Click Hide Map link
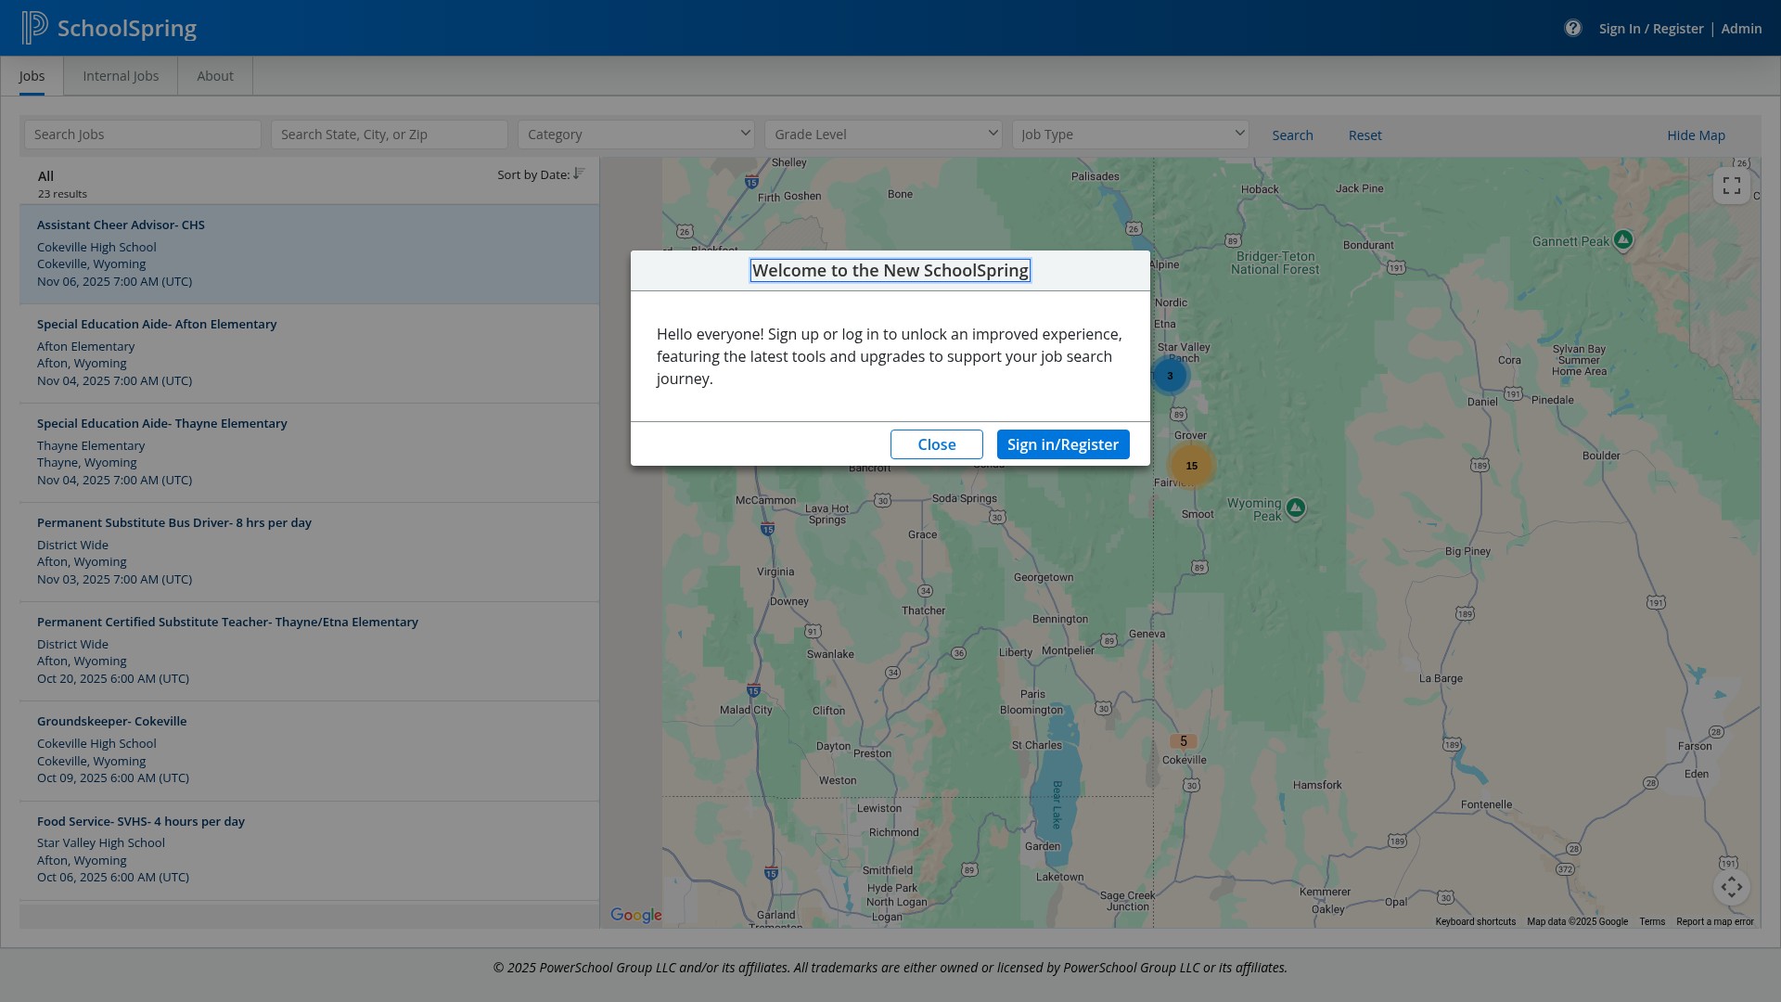 click(x=1696, y=135)
